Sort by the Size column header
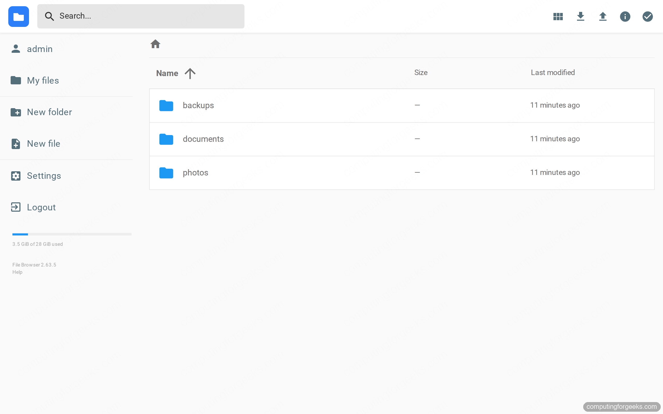Viewport: 663px width, 414px height. point(421,72)
